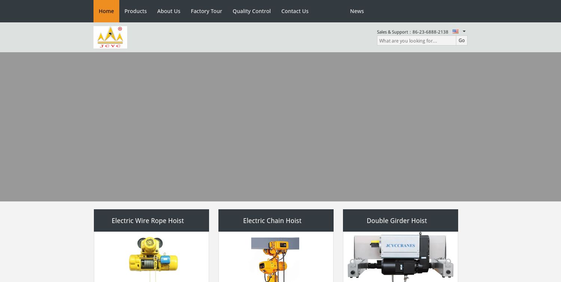Click the electric chain hoist product photo
The height and width of the screenshot is (282, 561).
[276, 259]
